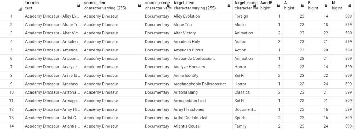Click the 'Armageddon Lost' cell
The height and width of the screenshot is (130, 355).
click(202, 101)
